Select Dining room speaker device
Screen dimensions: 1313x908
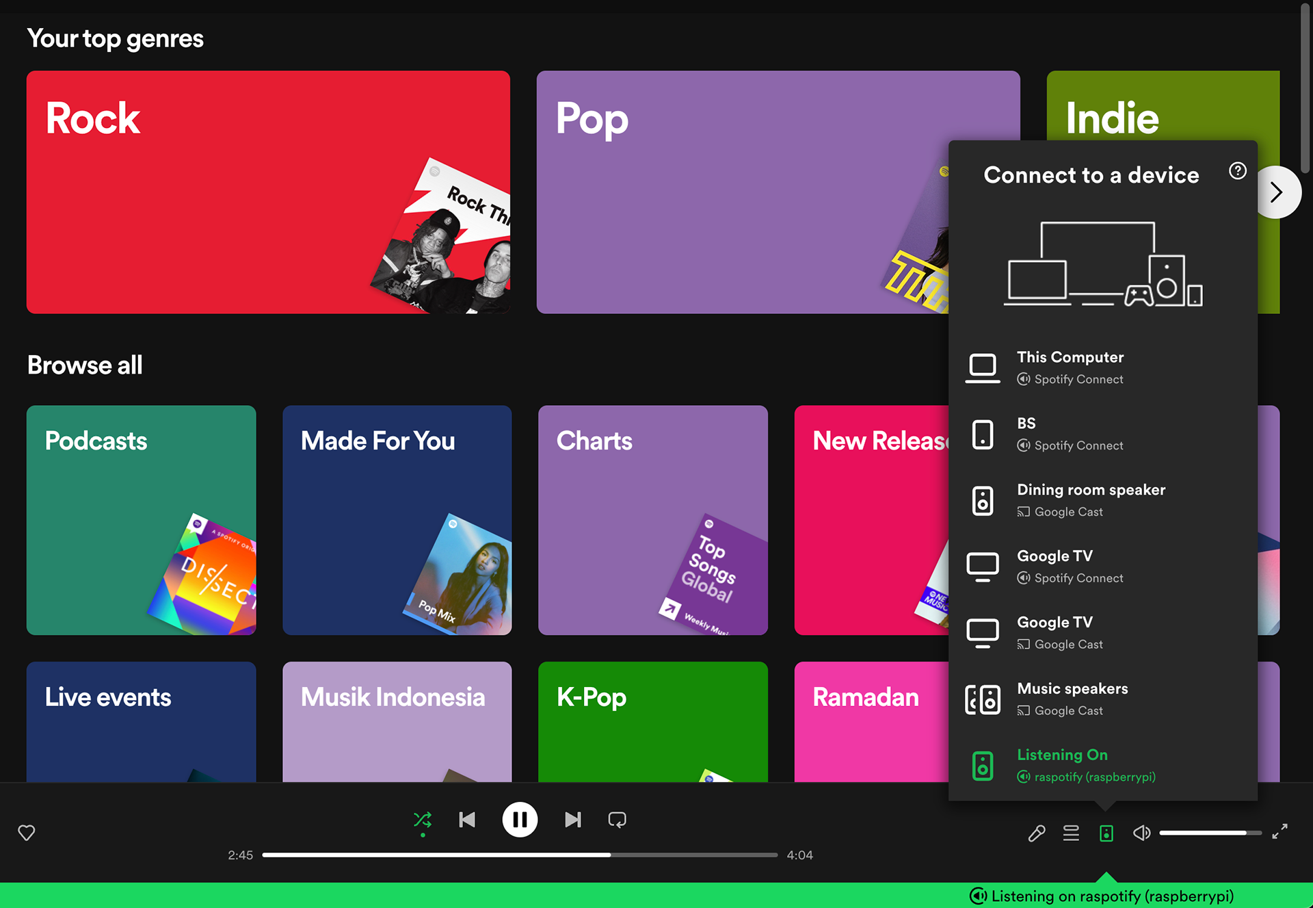(1103, 500)
